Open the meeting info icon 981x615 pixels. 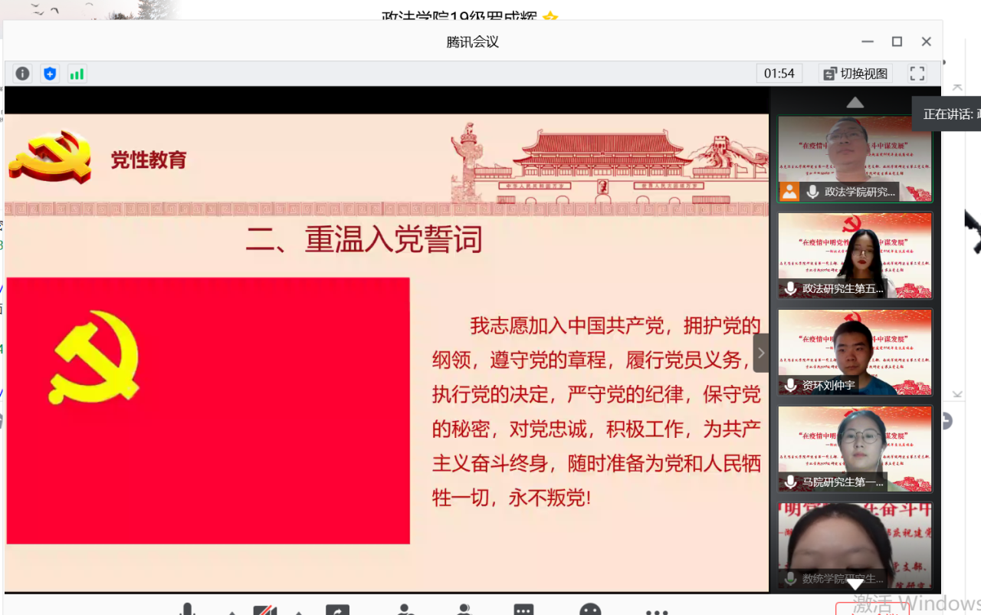pos(22,74)
